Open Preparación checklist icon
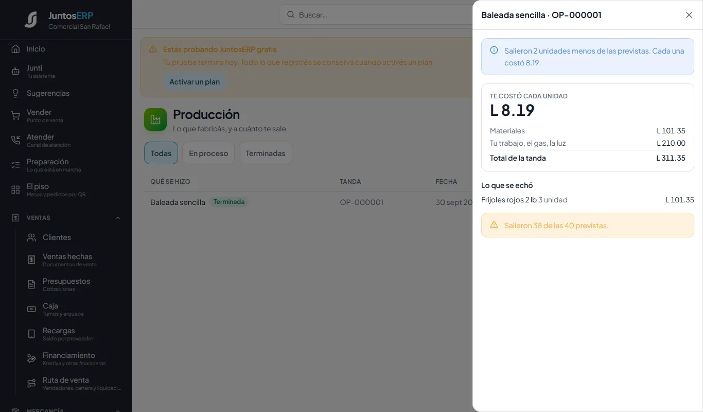This screenshot has width=703, height=412. coord(15,165)
